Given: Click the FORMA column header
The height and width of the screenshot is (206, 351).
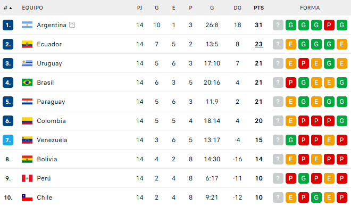Looking at the screenshot, I should (x=310, y=8).
